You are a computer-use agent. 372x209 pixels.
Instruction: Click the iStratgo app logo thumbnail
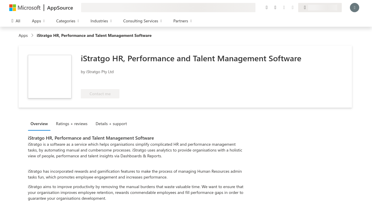pyautogui.click(x=50, y=77)
